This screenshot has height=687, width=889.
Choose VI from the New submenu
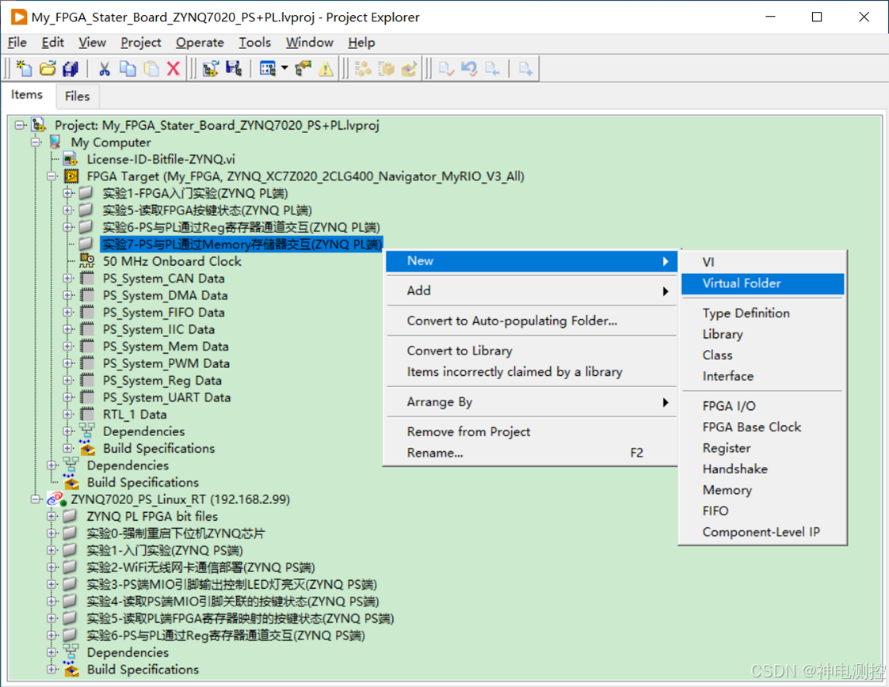click(x=762, y=262)
